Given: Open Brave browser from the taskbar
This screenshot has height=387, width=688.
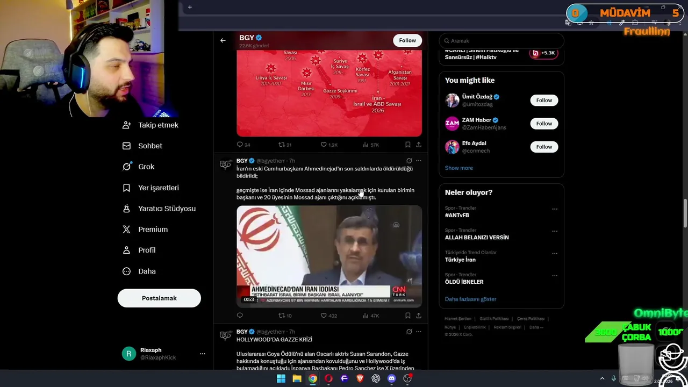Looking at the screenshot, I should [360, 379].
